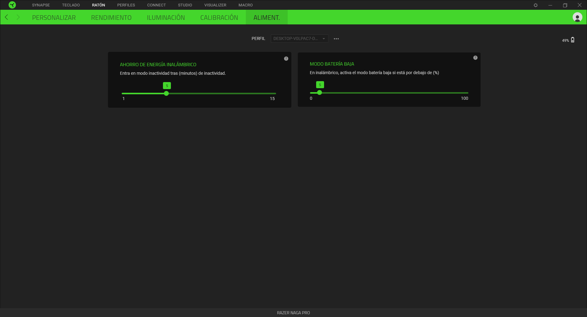This screenshot has width=587, height=317.
Task: Open help for Ahorro de Energía Inalámbrico
Action: pyautogui.click(x=286, y=59)
